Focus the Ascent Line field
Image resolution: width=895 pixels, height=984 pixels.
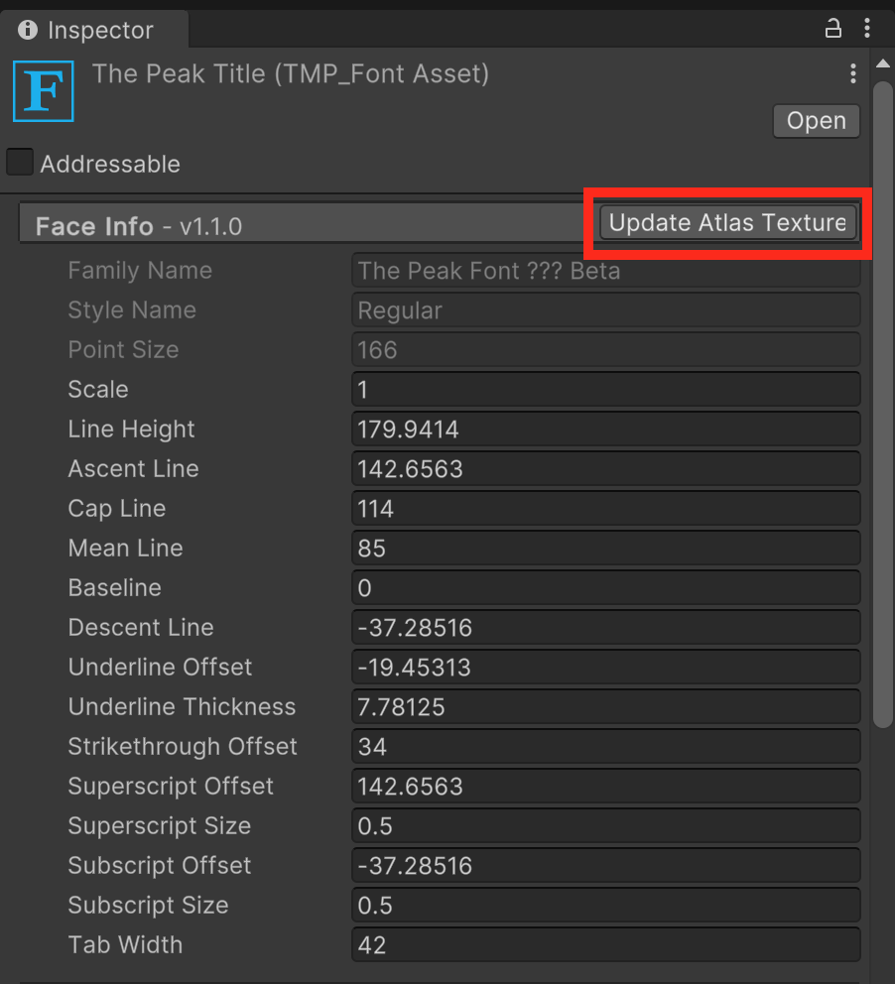605,468
